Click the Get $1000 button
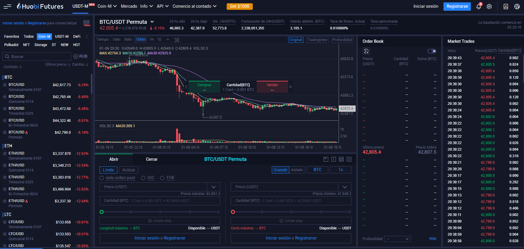Viewport: 524px width, 249px height. tap(239, 6)
